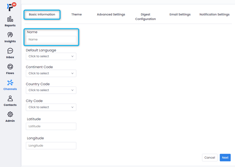Open the Contacts section
The image size is (235, 167).
coord(10,101)
